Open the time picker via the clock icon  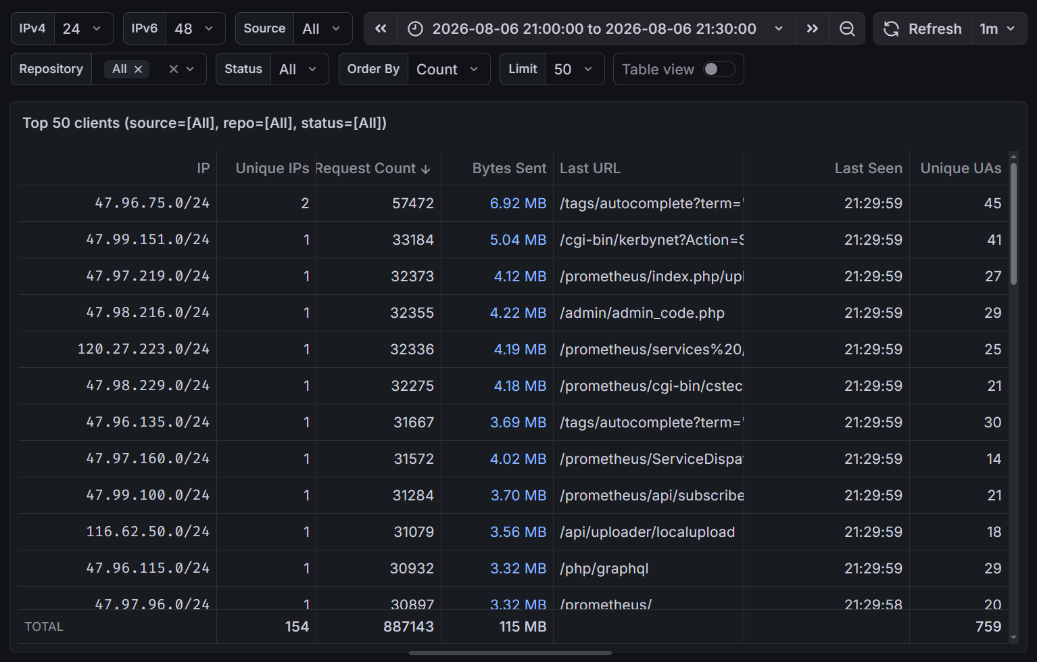[415, 28]
